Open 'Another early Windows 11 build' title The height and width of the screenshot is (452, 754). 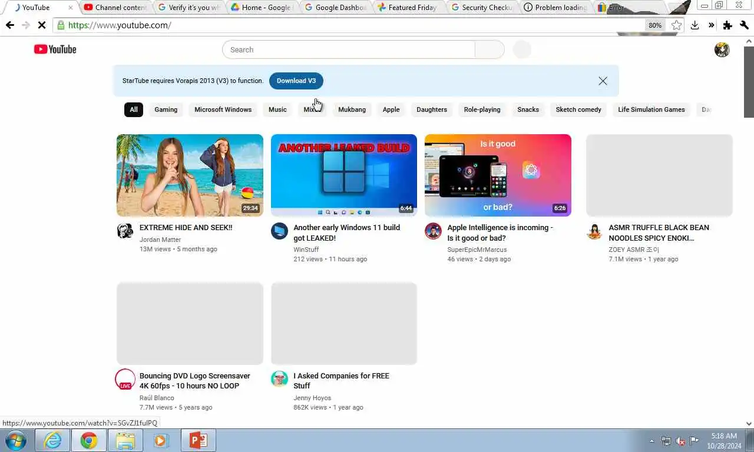(x=347, y=233)
